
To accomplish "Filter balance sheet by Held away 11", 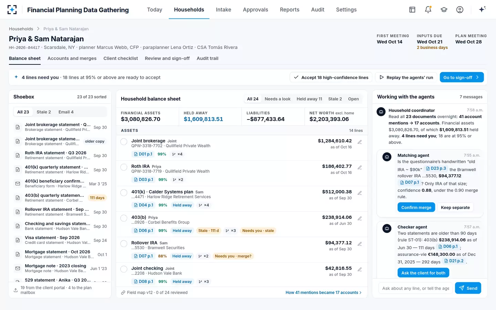I will click(x=309, y=99).
